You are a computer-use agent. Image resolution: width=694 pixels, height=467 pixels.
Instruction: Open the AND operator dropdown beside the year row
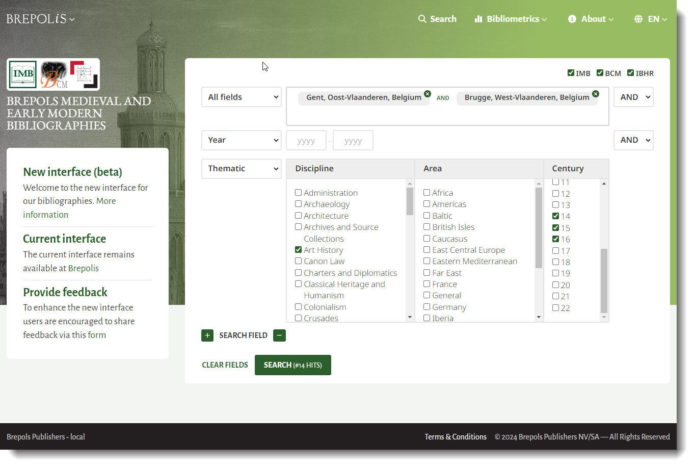click(633, 140)
